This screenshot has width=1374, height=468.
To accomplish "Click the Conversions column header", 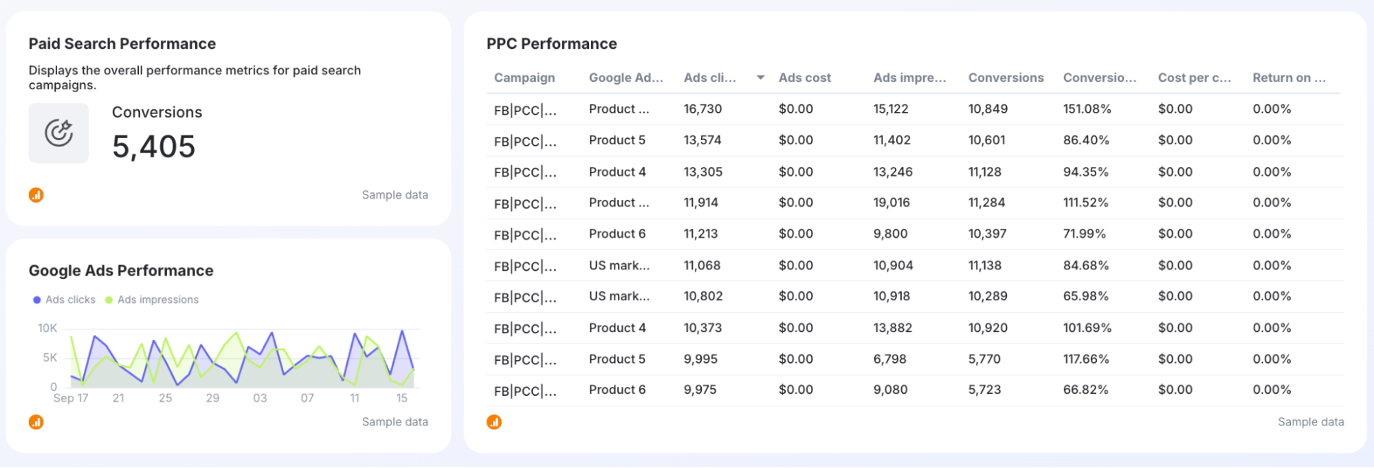I will 1006,78.
